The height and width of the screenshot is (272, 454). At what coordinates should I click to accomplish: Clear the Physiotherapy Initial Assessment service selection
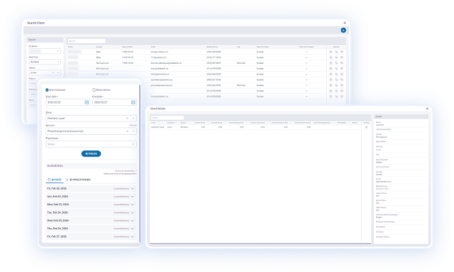coord(127,131)
